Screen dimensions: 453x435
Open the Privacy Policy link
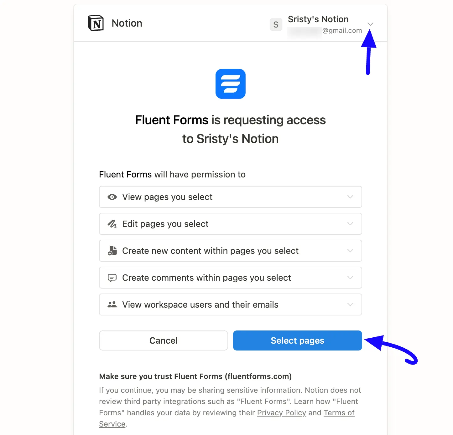(282, 413)
